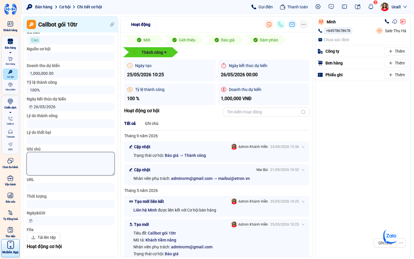
Task: Click the red scissors unlink icon for Minh
Action: coord(403,22)
